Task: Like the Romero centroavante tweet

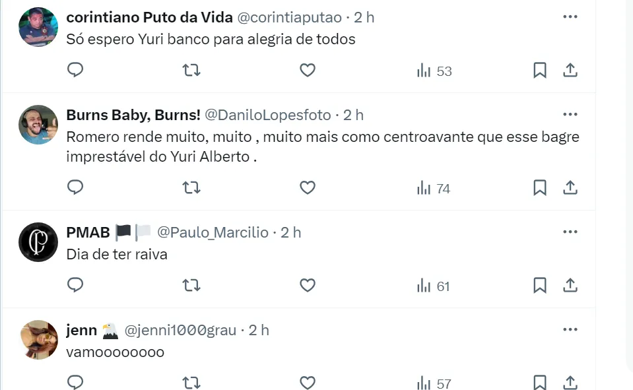Action: coord(308,188)
